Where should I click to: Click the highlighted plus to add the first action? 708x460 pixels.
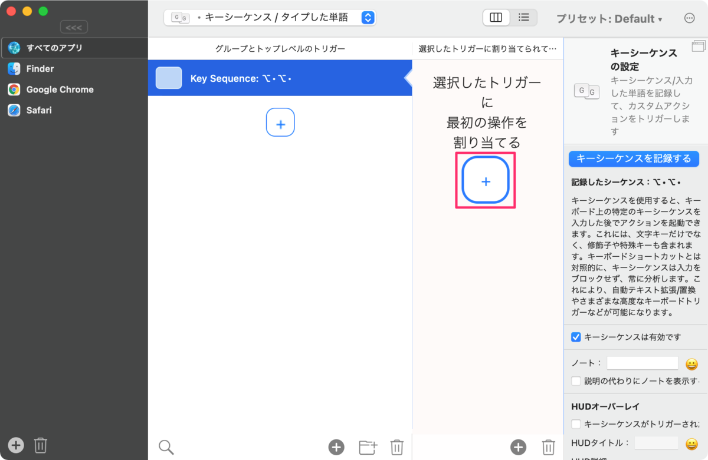(x=485, y=181)
